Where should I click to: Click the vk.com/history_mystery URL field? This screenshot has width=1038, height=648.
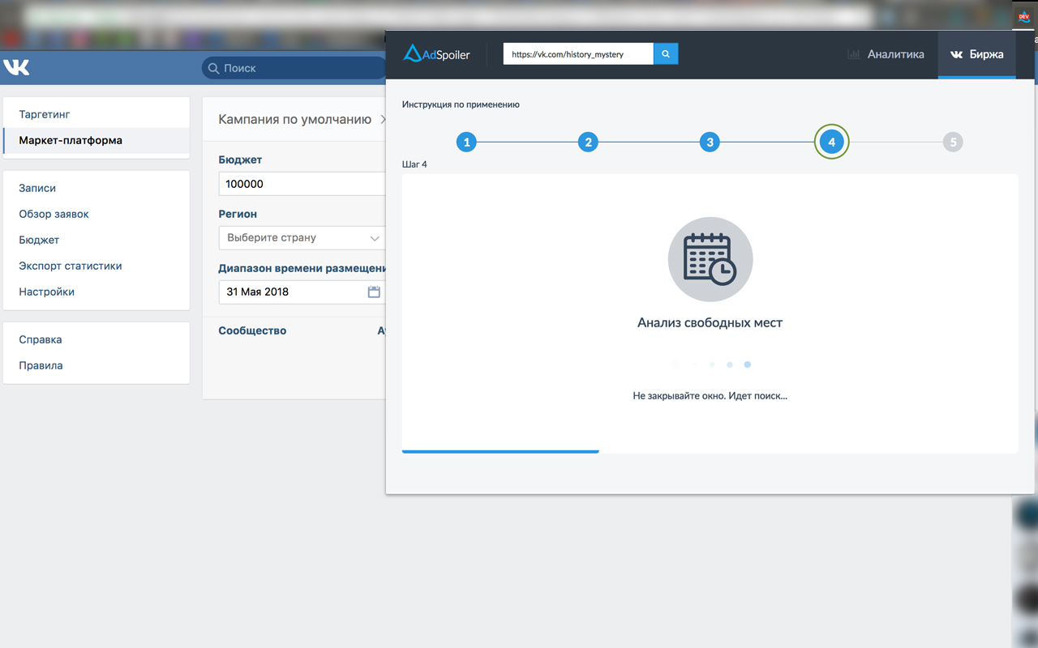click(x=578, y=54)
